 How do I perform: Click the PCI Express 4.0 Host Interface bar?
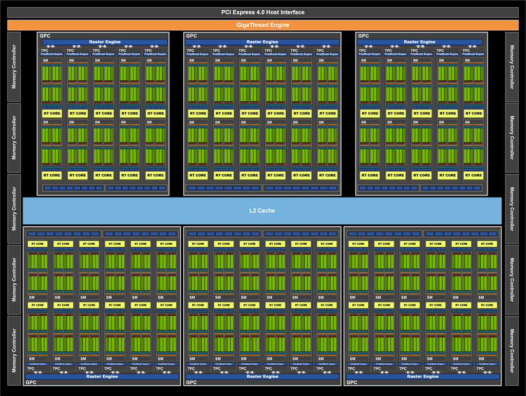[262, 12]
